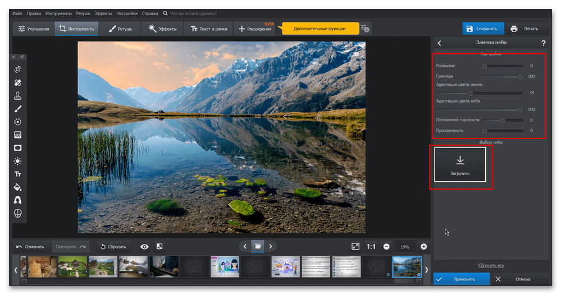Click the search field Что вы хотите сделать

click(x=193, y=13)
